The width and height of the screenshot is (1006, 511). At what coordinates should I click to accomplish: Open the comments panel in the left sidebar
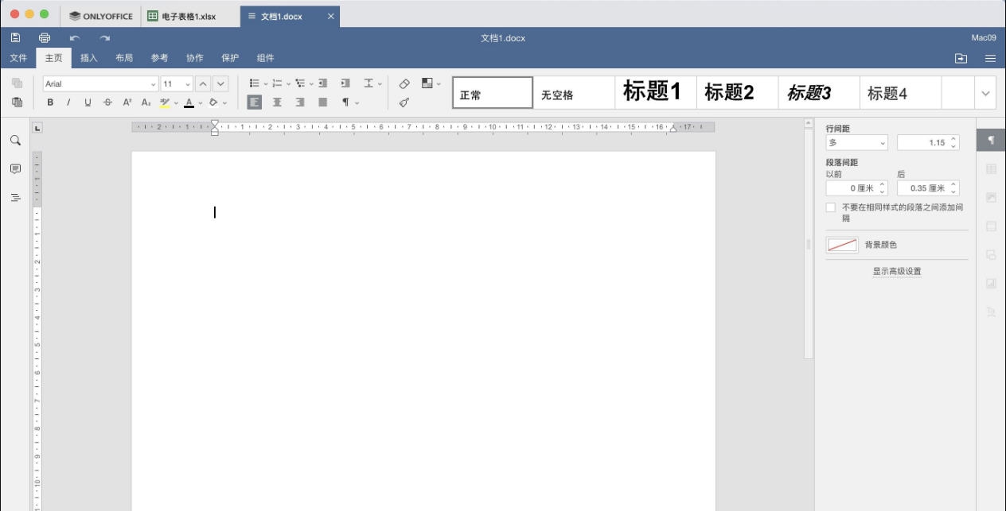pyautogui.click(x=14, y=166)
